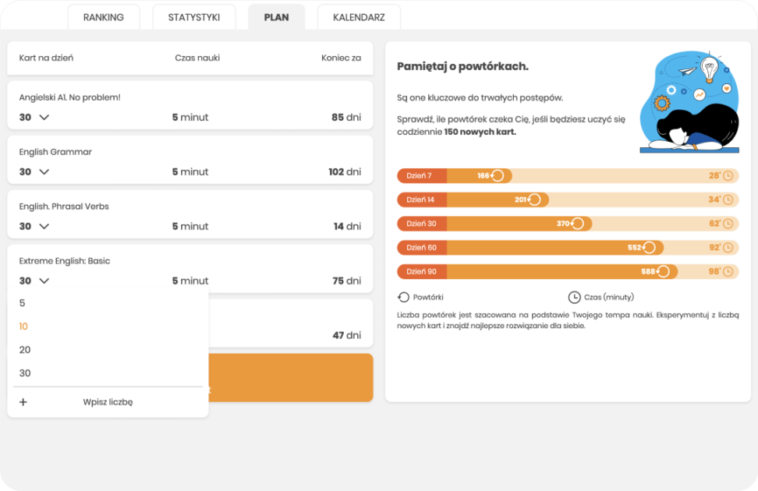Pick 5 cards in dropdown list
This screenshot has width=758, height=491.
[23, 303]
